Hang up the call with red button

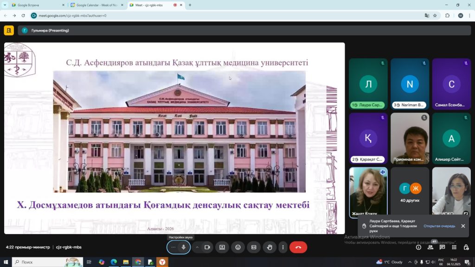(298, 248)
